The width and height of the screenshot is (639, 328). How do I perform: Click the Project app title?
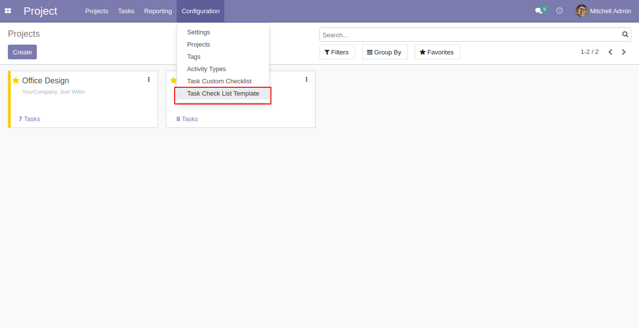coord(40,11)
